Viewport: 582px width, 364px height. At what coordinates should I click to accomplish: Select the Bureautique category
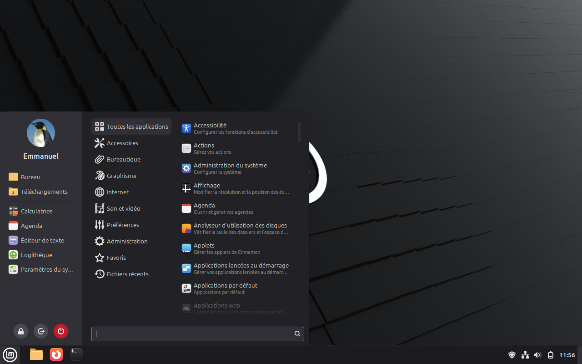(131, 159)
